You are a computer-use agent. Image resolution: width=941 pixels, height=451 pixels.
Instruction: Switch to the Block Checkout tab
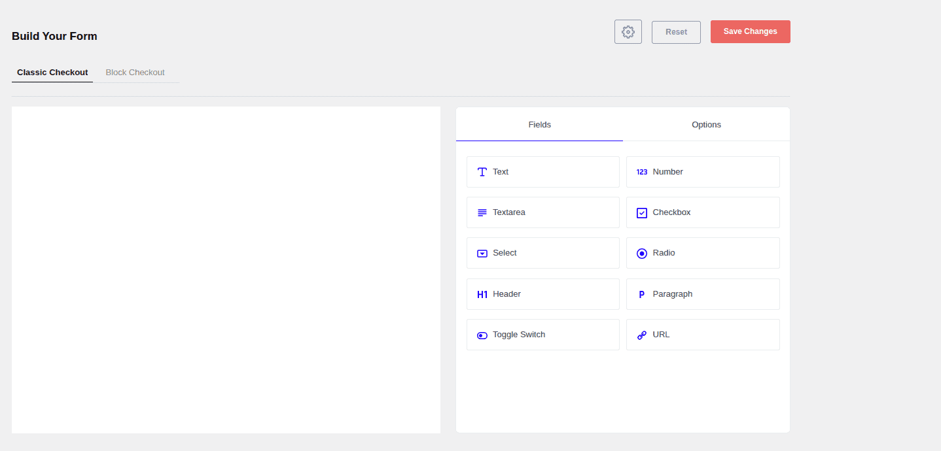[x=135, y=73]
